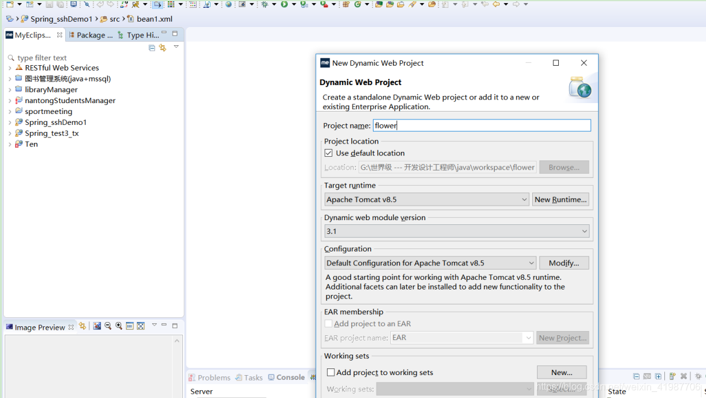
Task: Close the Image Preview tab
Action: (71, 327)
